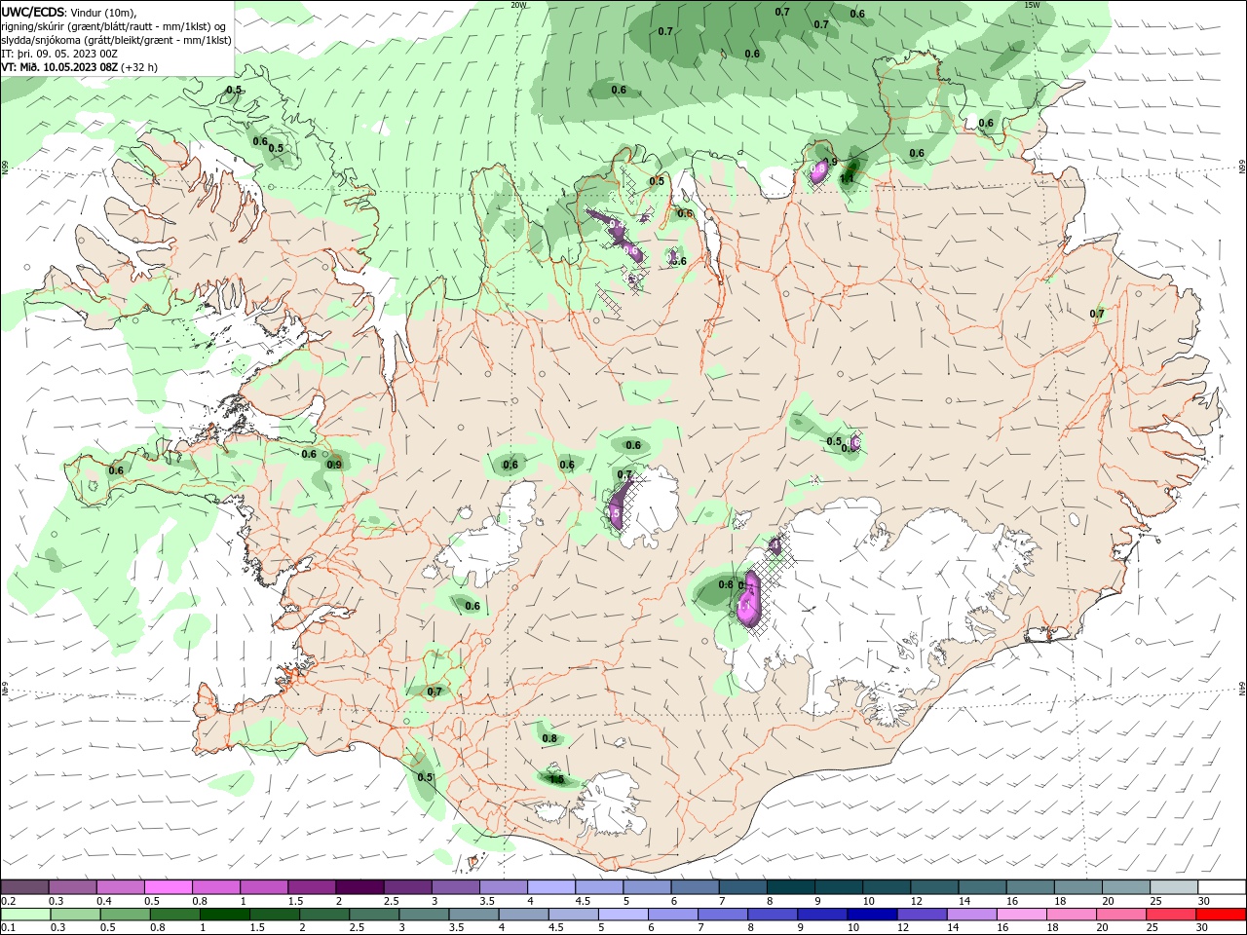Pick the 1.5 swatch on the upper snow scale
The height and width of the screenshot is (935, 1247).
[312, 886]
